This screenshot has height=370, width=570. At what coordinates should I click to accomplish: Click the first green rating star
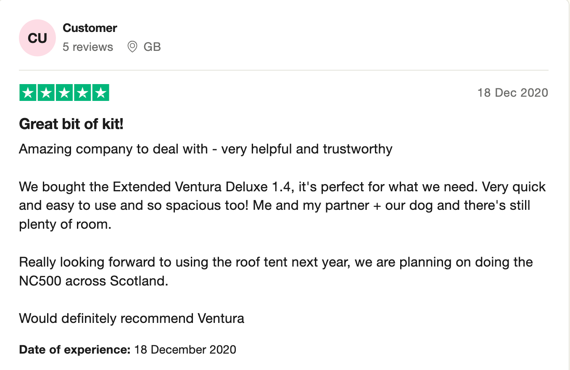[28, 93]
